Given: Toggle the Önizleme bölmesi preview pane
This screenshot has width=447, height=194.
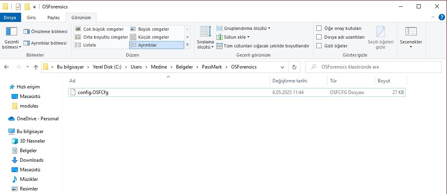Looking at the screenshot, I should click(x=45, y=31).
